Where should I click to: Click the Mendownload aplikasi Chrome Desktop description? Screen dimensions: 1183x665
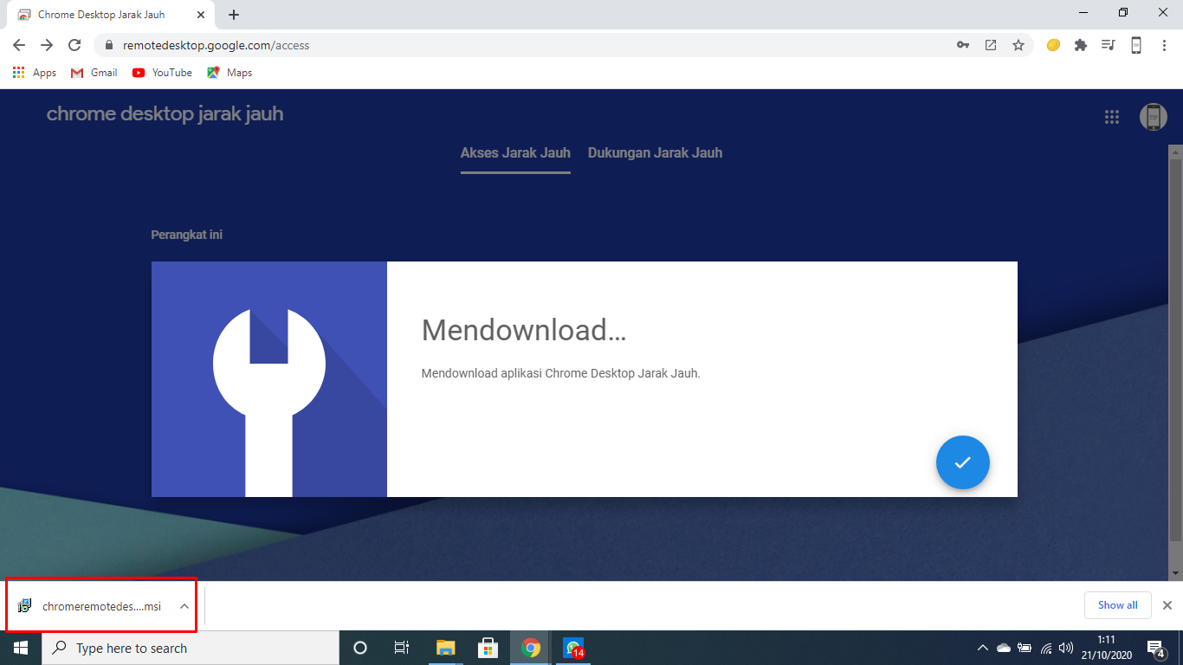[x=560, y=374]
